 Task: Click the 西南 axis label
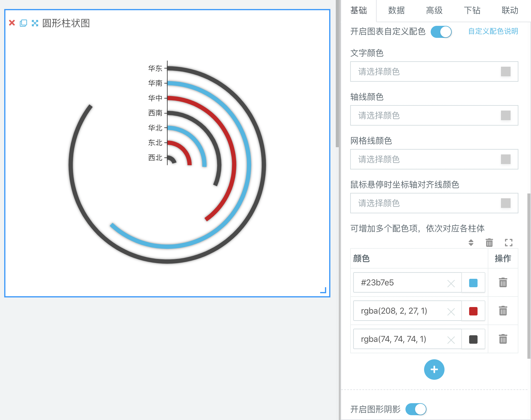click(155, 113)
